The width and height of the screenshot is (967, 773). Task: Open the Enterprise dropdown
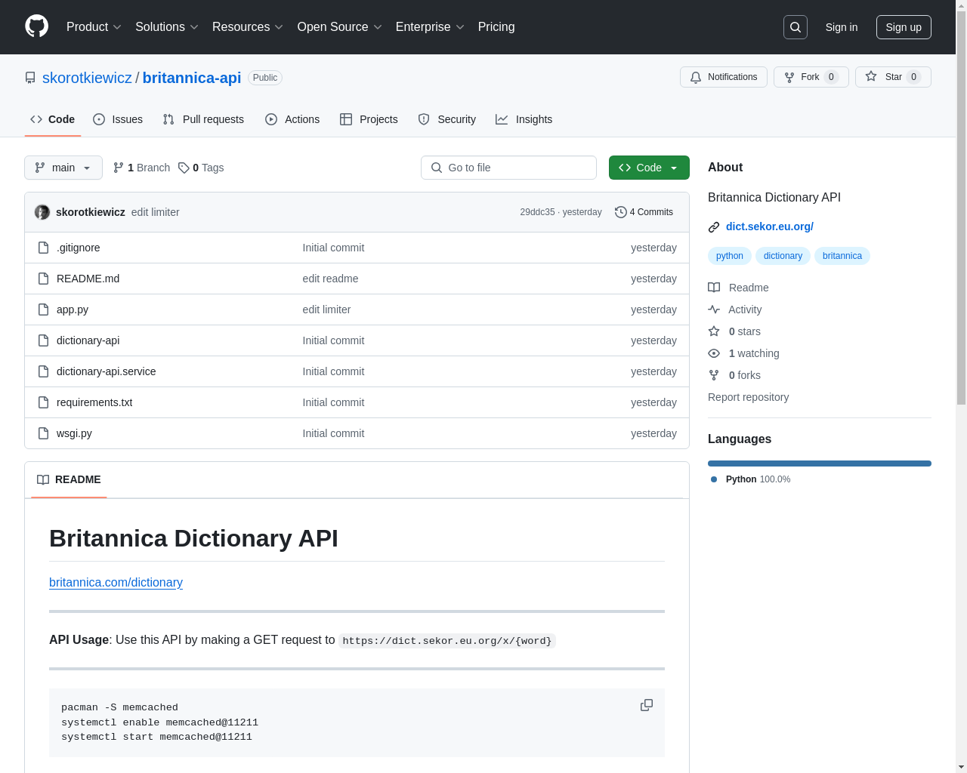click(x=430, y=27)
